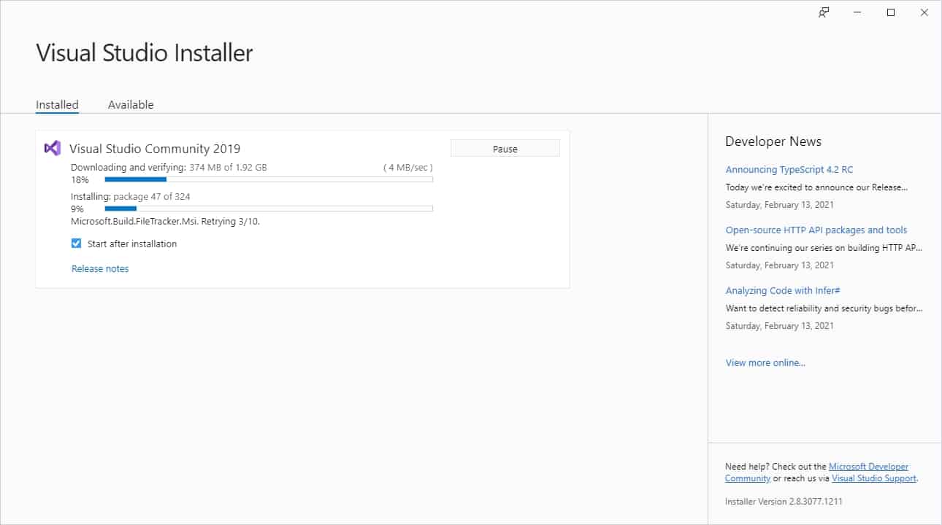Click the Visual Studio Community 2019 title
The width and height of the screenshot is (942, 525).
tap(155, 149)
